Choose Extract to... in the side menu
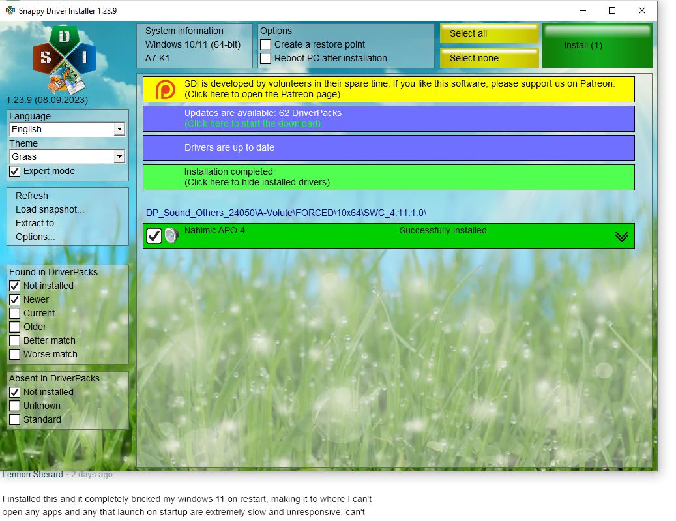The height and width of the screenshot is (521, 676). (x=38, y=223)
